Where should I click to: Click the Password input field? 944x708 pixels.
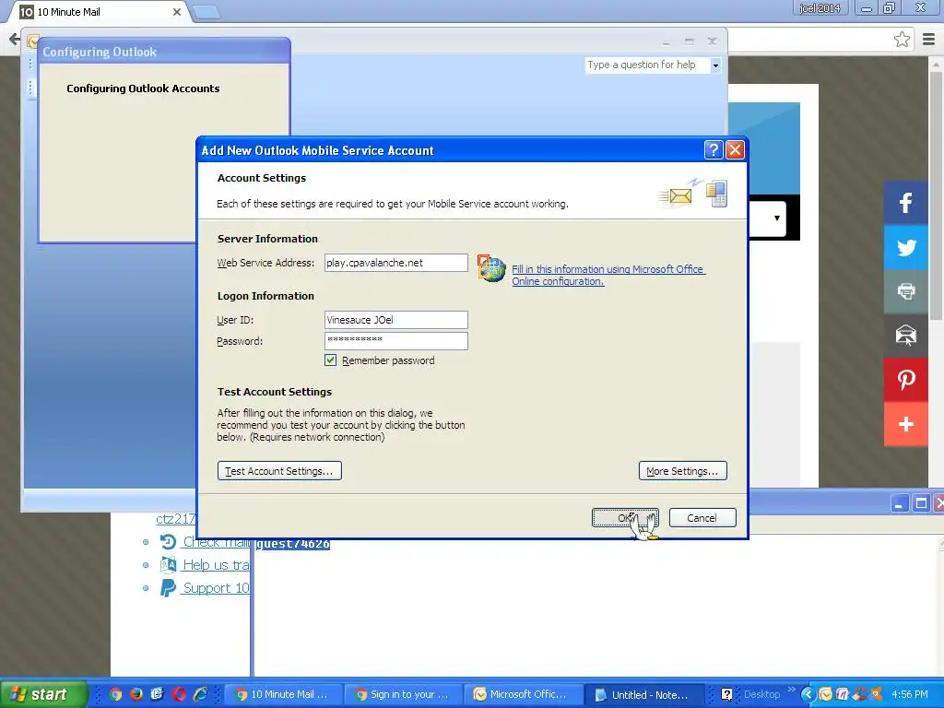395,341
